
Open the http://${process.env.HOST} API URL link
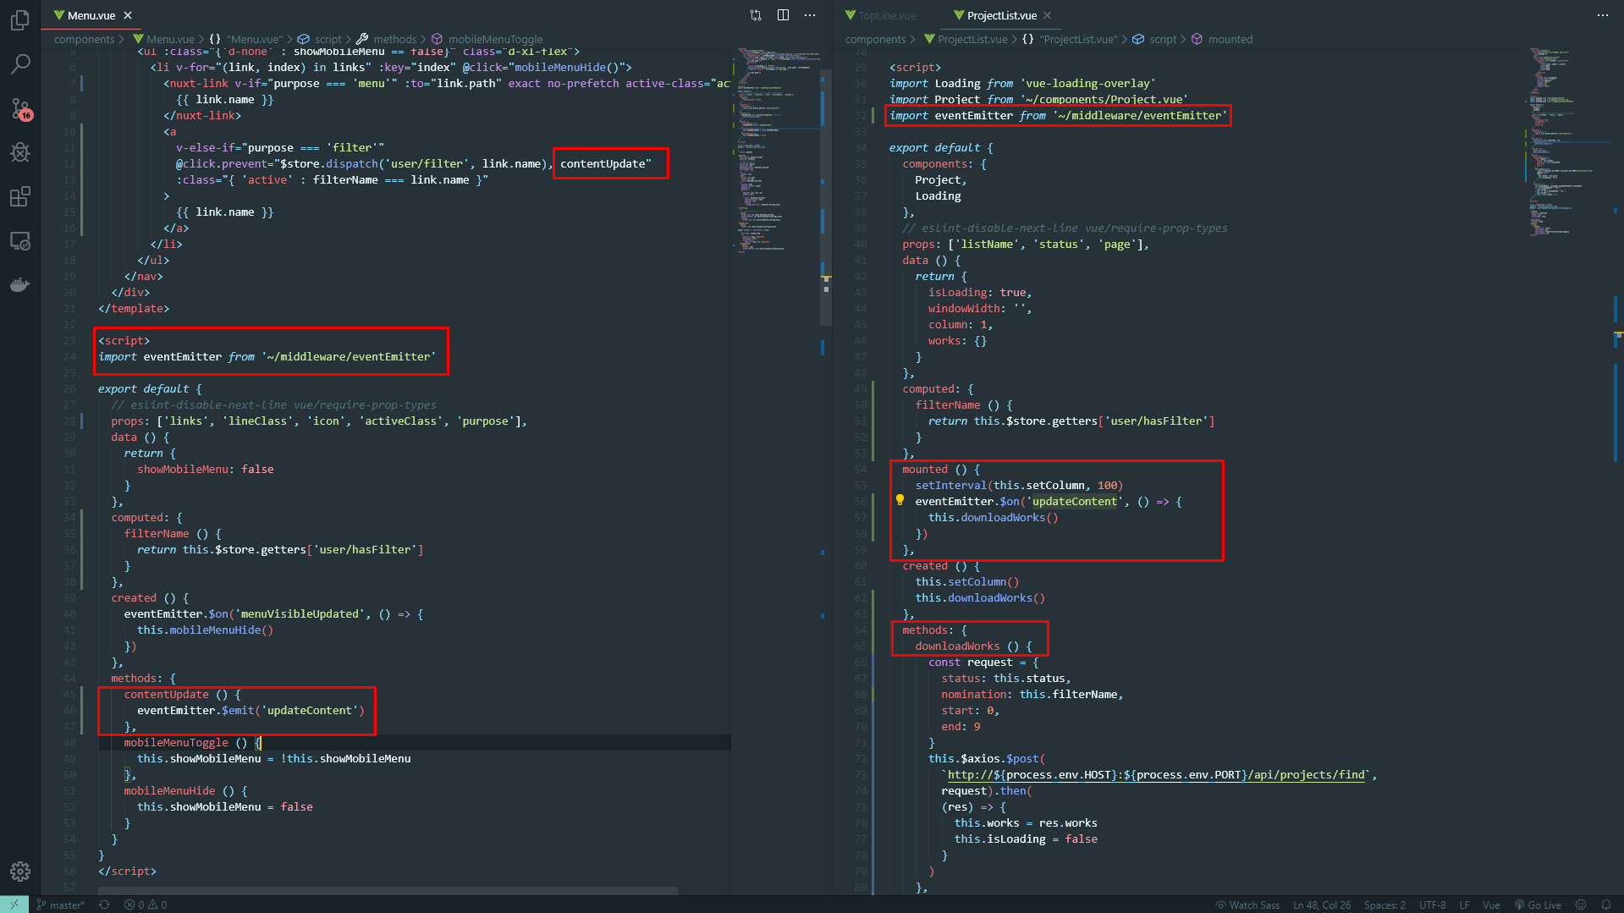[x=1156, y=774]
